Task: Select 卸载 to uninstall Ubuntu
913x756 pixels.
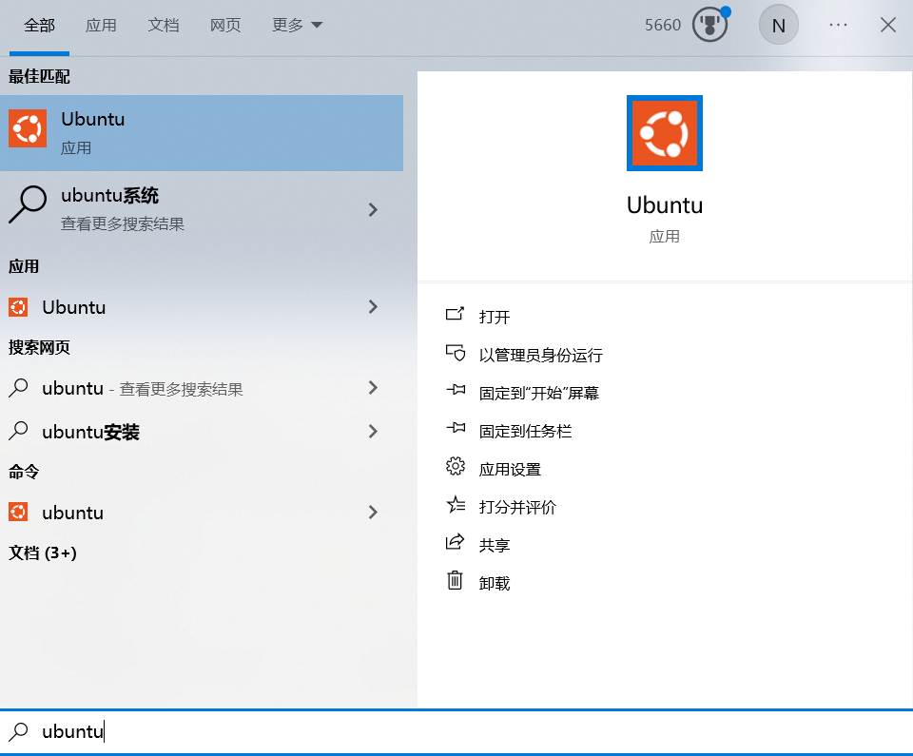Action: 495,583
